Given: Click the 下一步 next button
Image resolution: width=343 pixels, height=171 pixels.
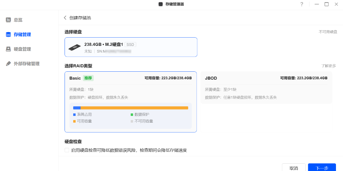Looking at the screenshot, I should point(322,167).
